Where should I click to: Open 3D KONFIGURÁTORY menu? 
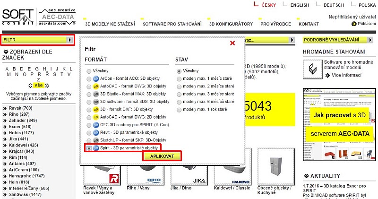(231, 24)
